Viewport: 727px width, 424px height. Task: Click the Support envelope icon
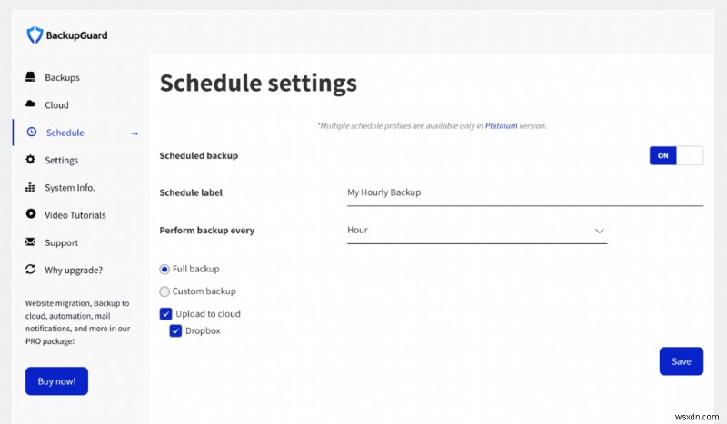(31, 242)
